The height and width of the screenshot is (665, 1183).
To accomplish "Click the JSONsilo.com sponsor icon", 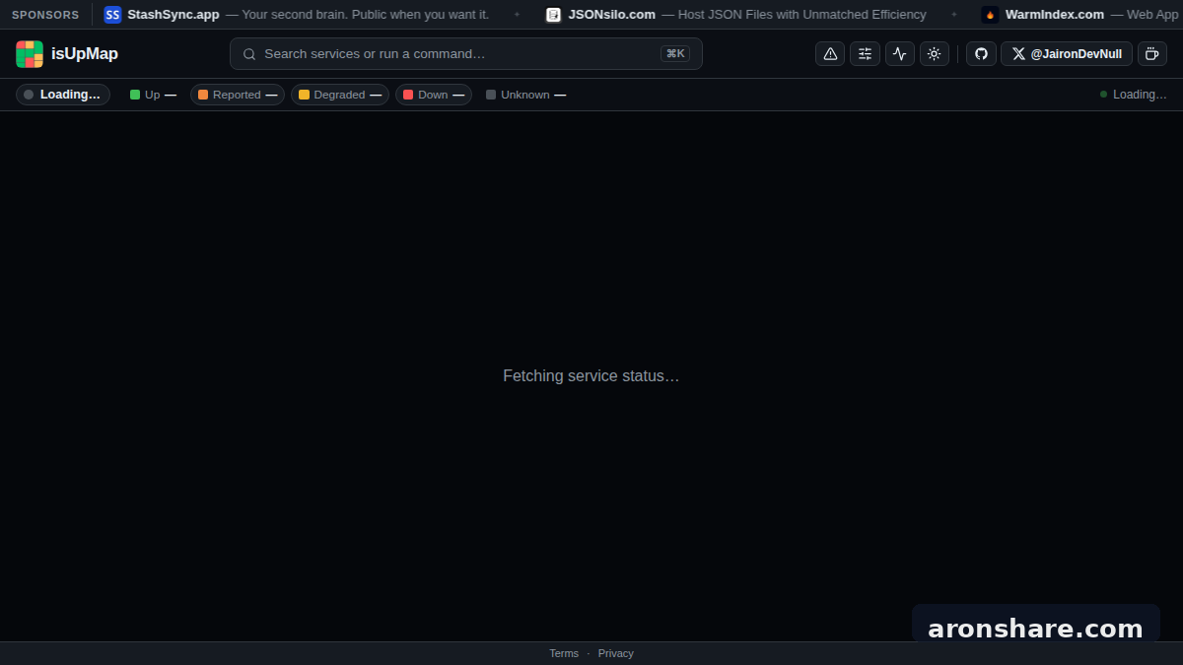I will (x=553, y=15).
